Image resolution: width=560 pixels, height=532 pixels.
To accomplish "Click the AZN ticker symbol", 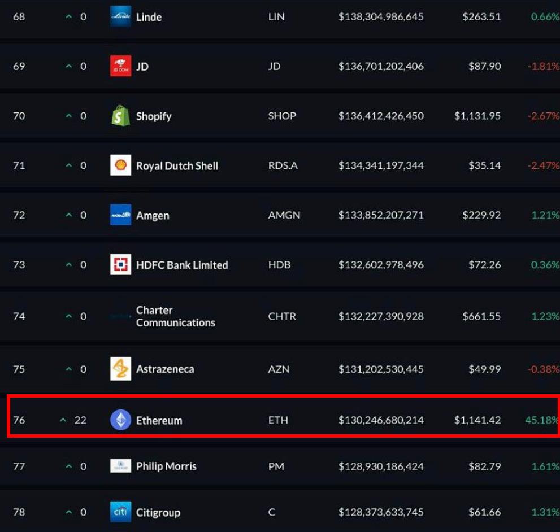I will click(x=279, y=369).
